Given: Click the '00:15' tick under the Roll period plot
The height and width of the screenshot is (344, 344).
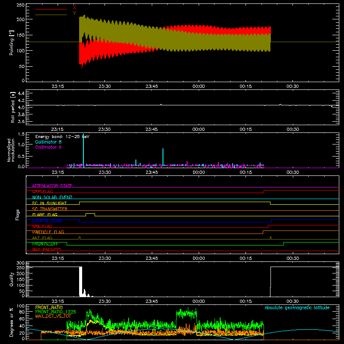Looking at the screenshot, I should pos(246,129).
